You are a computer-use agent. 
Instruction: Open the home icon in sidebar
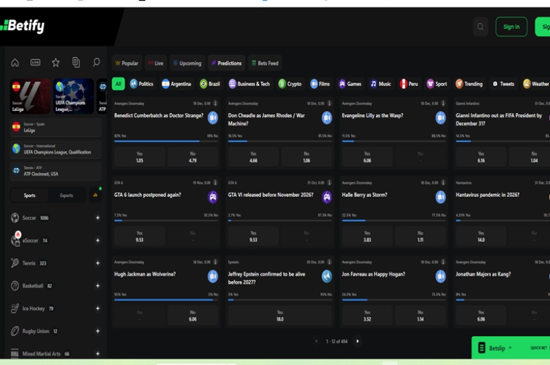[x=15, y=63]
